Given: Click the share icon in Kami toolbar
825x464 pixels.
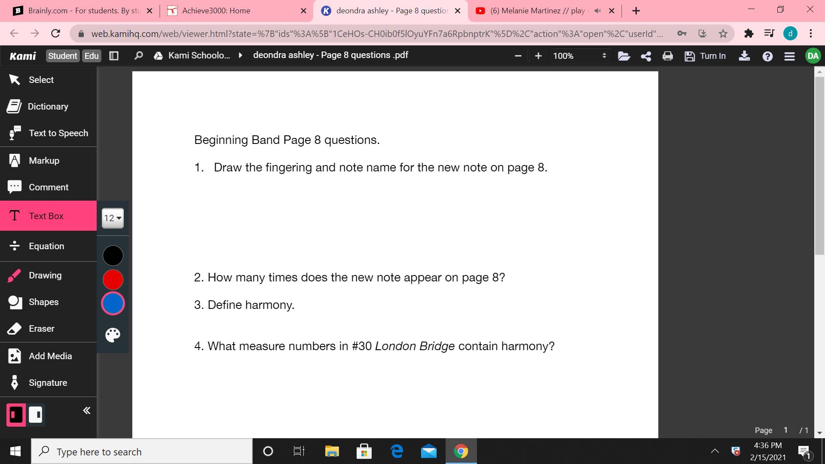Looking at the screenshot, I should coord(646,56).
